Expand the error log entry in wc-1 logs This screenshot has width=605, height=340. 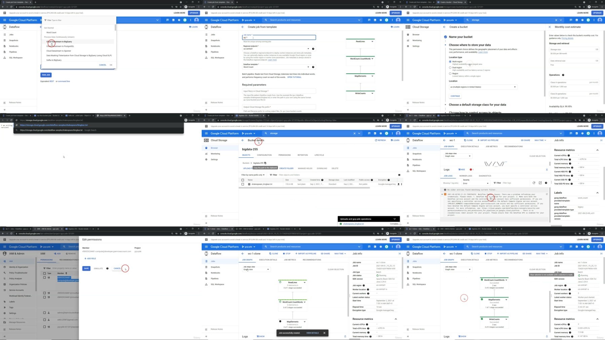click(x=442, y=194)
